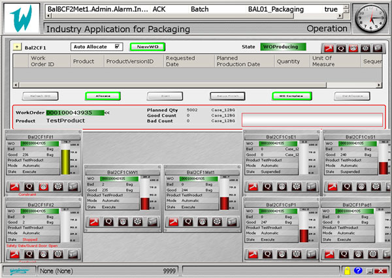Click the yellow level bar in Bal2CF1Fil1

(65, 162)
